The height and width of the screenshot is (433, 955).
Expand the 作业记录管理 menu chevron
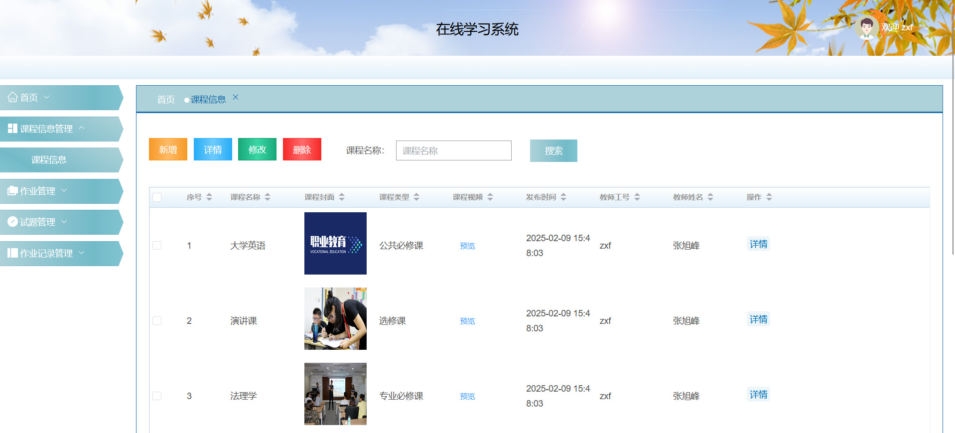tap(82, 253)
